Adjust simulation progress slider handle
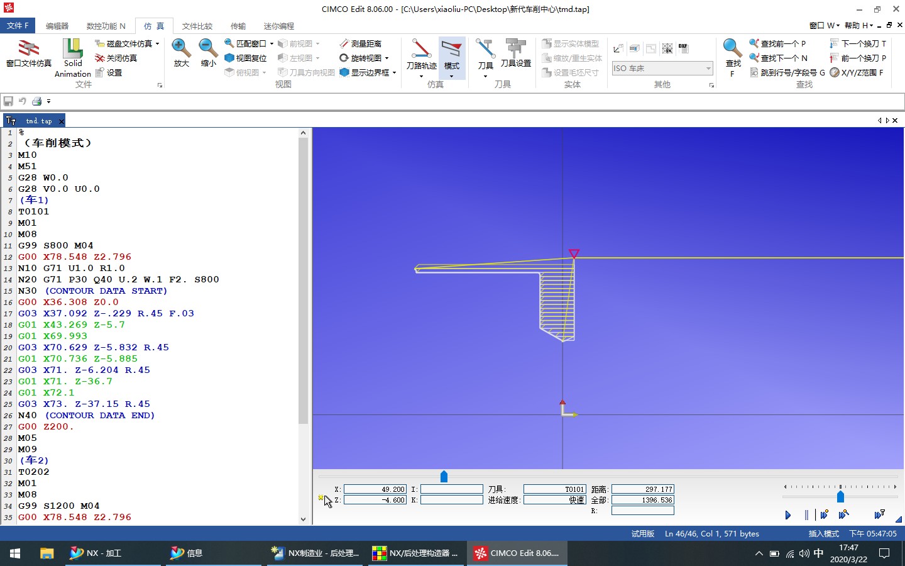 pyautogui.click(x=444, y=477)
